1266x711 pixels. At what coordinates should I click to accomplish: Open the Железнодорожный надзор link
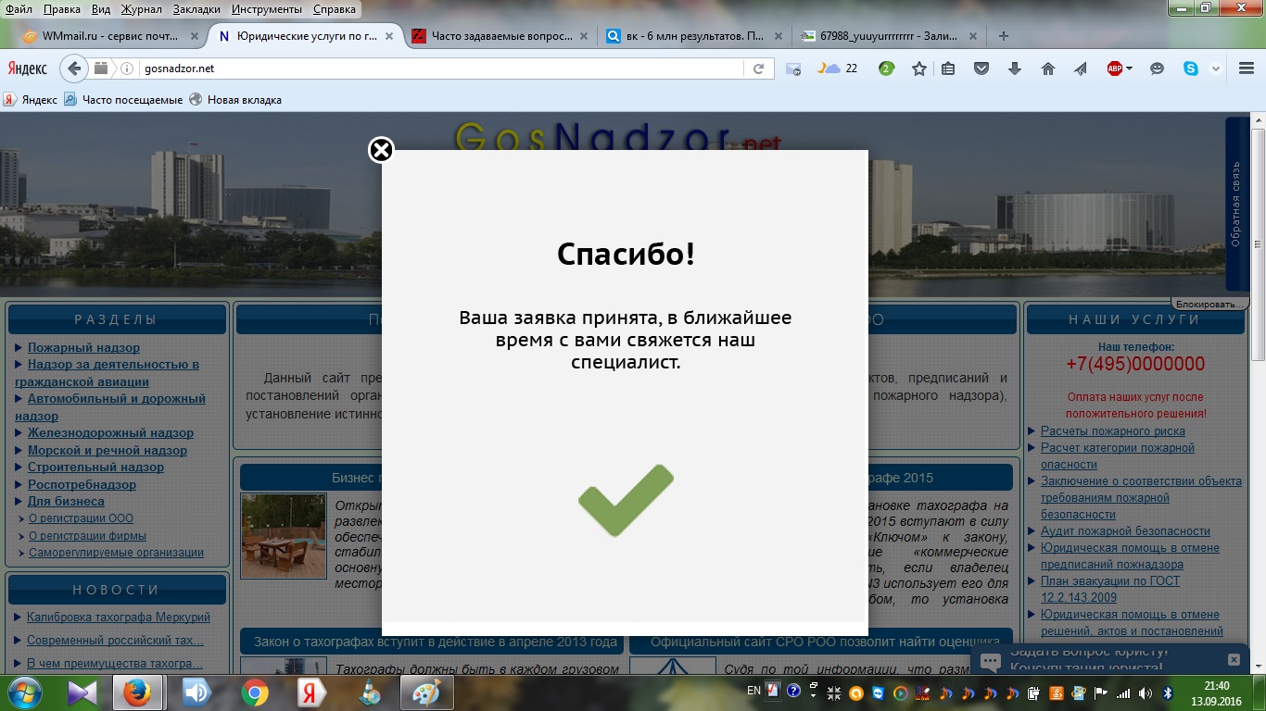coord(110,433)
